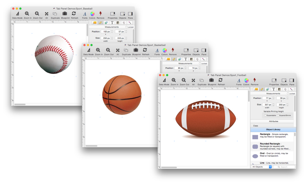Open Fonts in the Sport_Baseball window

pyautogui.click(x=85, y=15)
